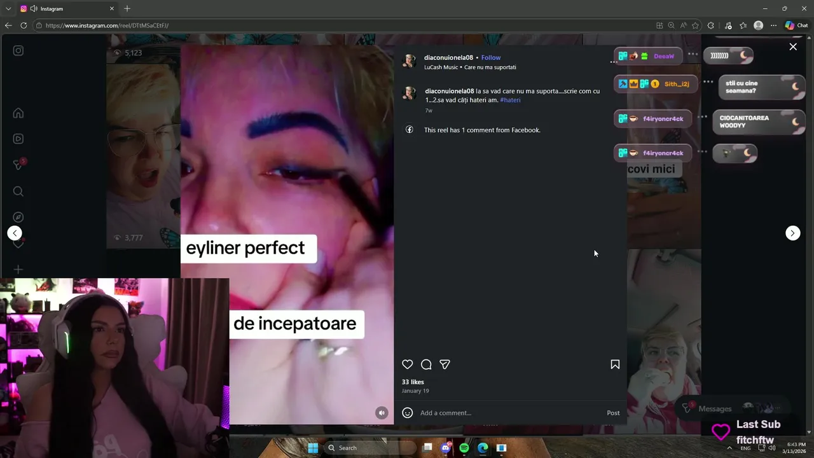Open Copilot Chat button
Image resolution: width=814 pixels, height=458 pixels.
point(796,25)
